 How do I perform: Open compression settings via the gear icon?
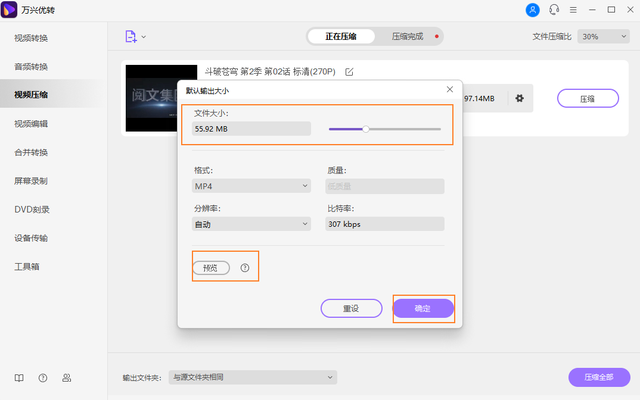pyautogui.click(x=519, y=98)
